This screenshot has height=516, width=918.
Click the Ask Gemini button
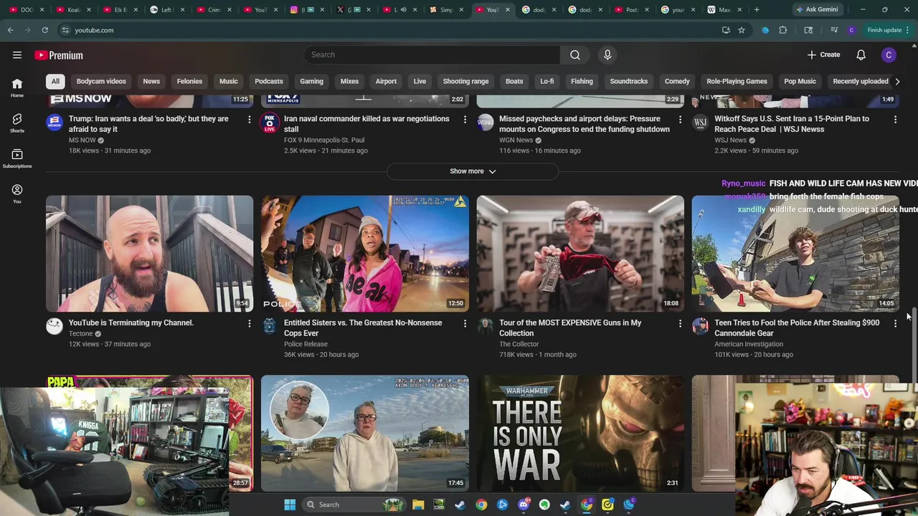[x=817, y=9]
